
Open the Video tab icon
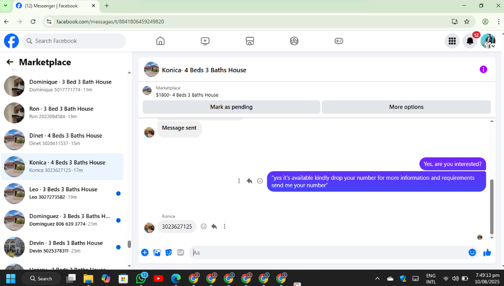click(205, 41)
